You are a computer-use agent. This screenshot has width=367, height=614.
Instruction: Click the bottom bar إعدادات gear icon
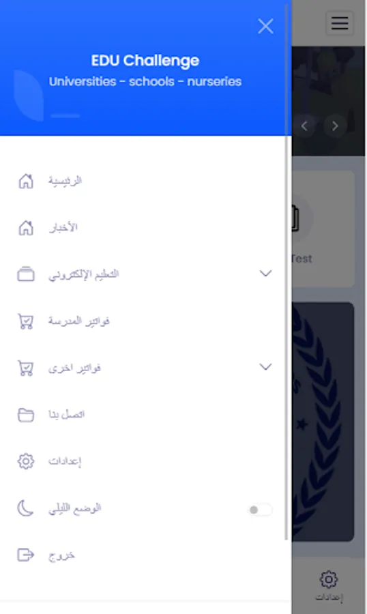click(329, 579)
